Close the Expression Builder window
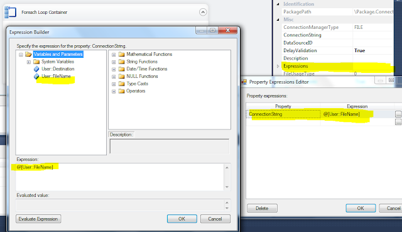The height and width of the screenshot is (232, 402). point(227,30)
